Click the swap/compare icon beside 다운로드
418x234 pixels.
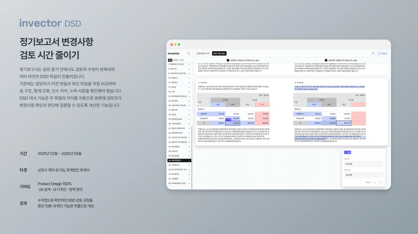373,53
